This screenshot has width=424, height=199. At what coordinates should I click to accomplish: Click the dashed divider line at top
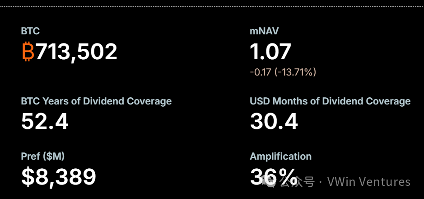pyautogui.click(x=212, y=6)
